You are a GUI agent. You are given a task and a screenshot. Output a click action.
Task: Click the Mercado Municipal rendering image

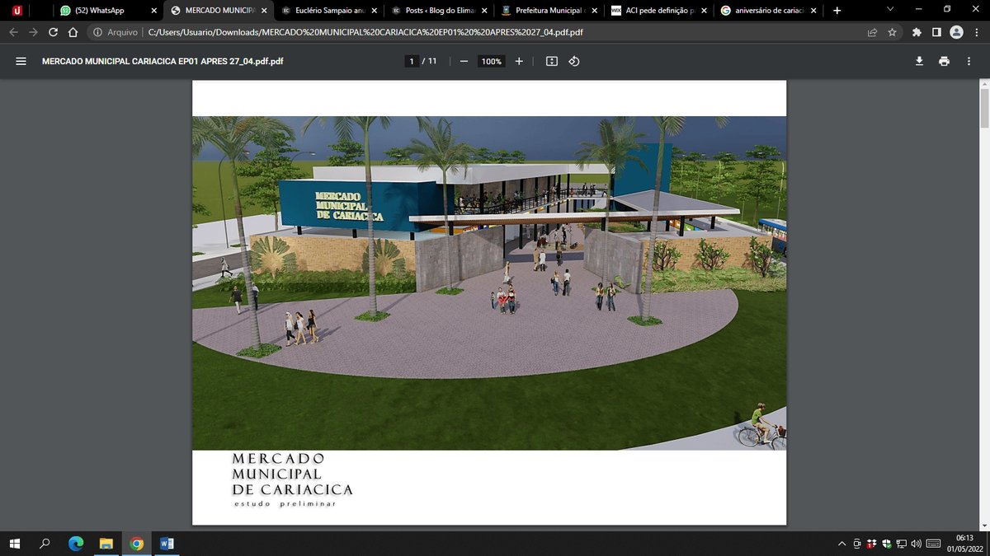point(489,283)
